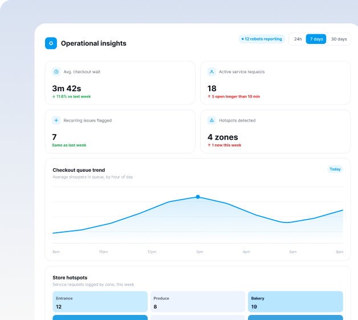Click the 4pm axis label
Screen dimensions: 358x320
pyautogui.click(x=246, y=252)
